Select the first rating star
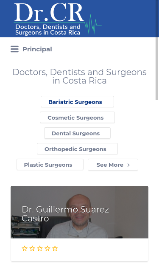 coord(25,249)
